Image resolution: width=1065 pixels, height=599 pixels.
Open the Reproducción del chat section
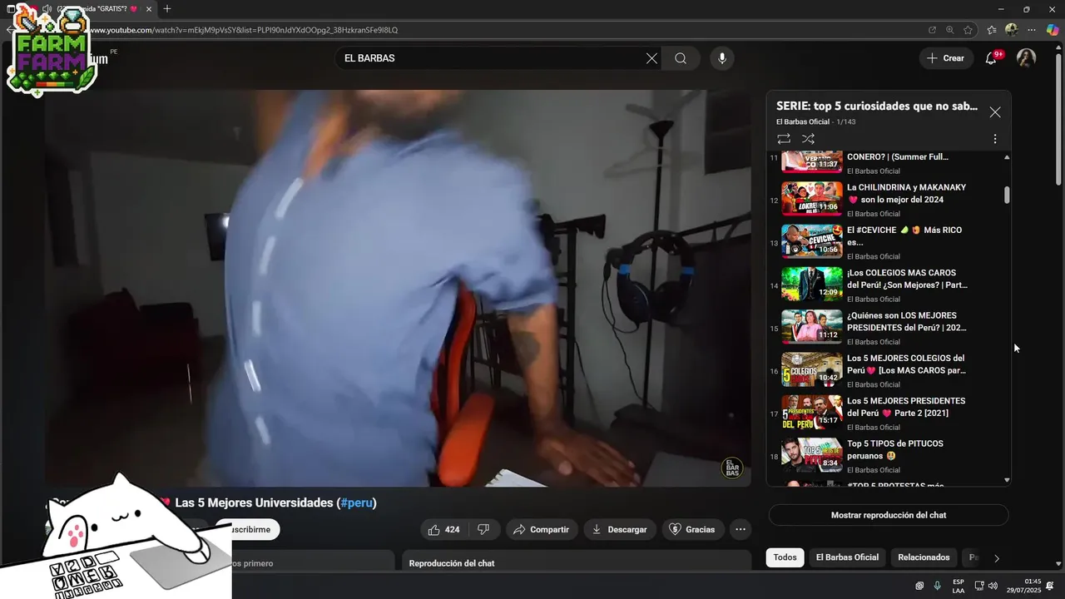(576, 561)
